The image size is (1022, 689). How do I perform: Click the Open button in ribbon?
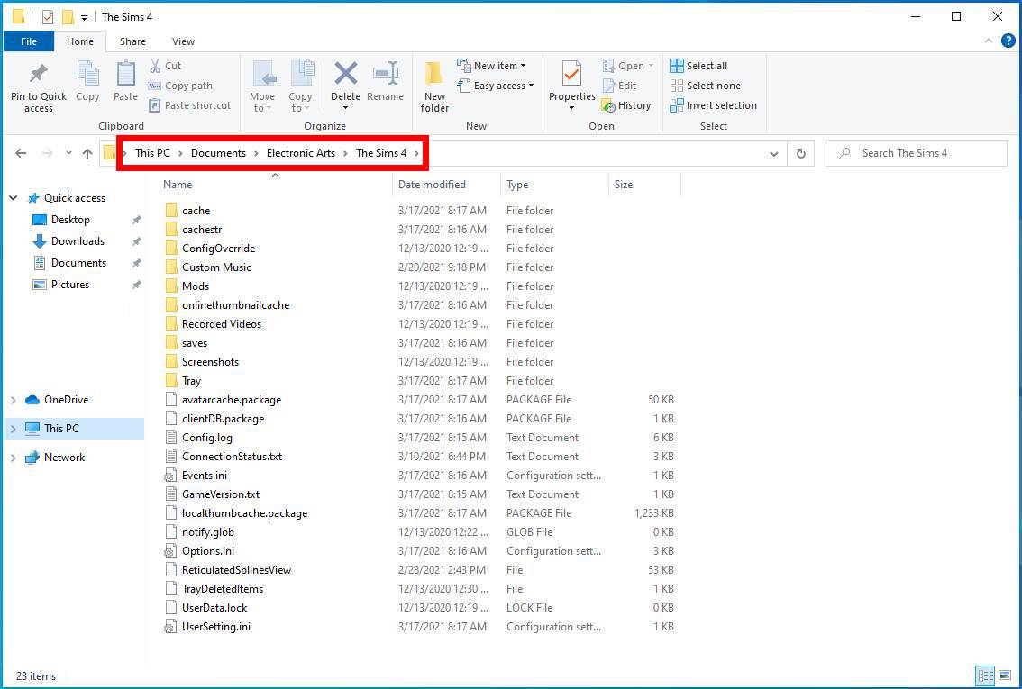[x=627, y=66]
